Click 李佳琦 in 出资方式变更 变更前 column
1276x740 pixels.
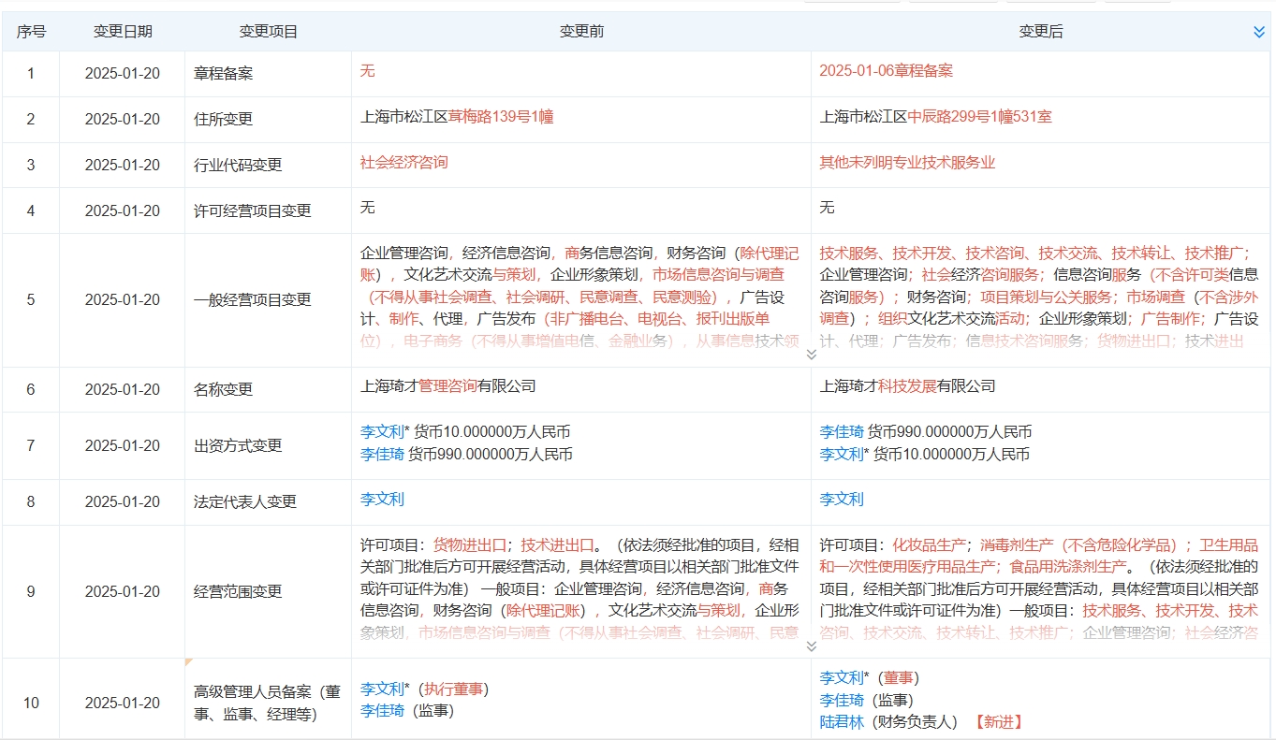tap(382, 455)
